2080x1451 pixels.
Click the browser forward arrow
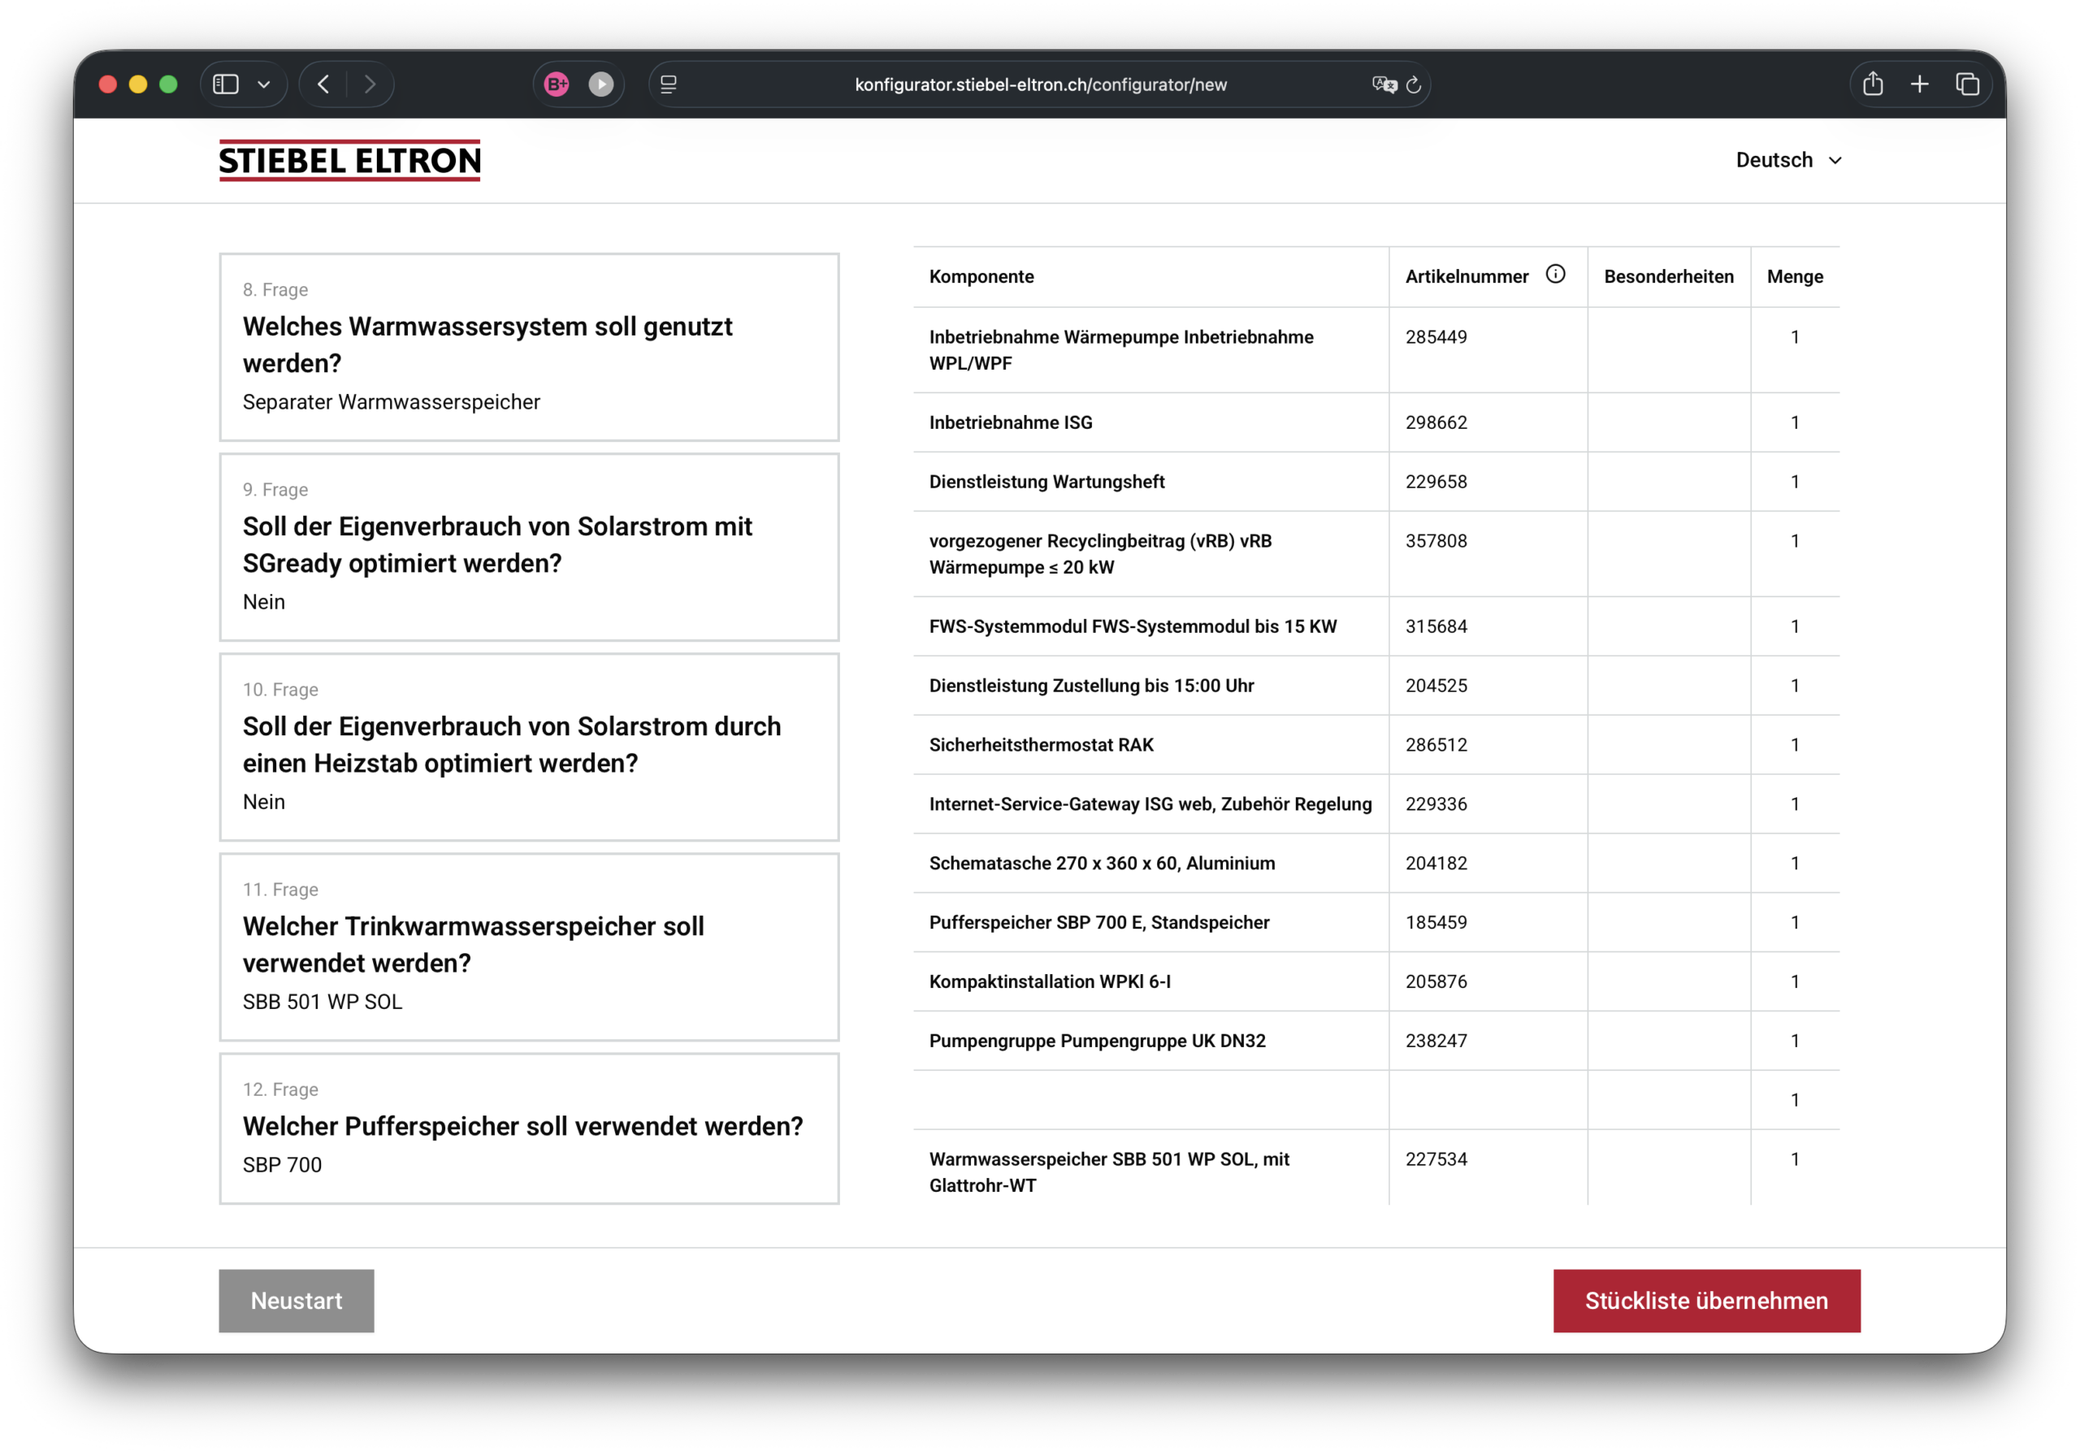[370, 84]
